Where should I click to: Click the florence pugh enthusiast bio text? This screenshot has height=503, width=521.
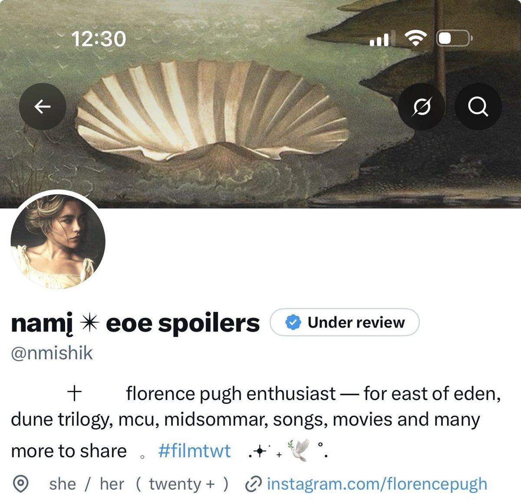coord(231,394)
